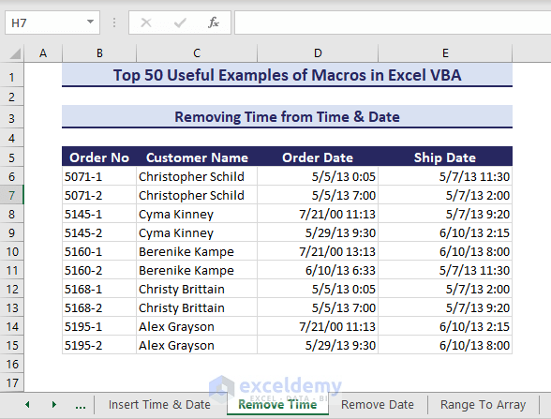Select order date 7/21/00 13:13
Screen dimensions: 551x419
pyautogui.click(x=318, y=251)
